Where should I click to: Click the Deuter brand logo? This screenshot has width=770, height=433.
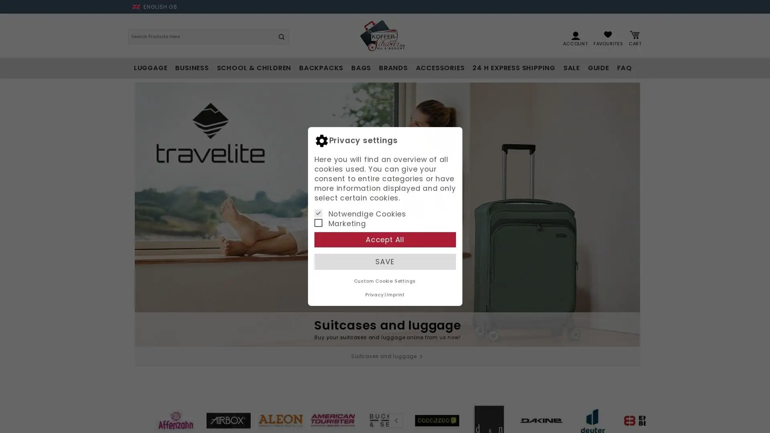(x=592, y=420)
